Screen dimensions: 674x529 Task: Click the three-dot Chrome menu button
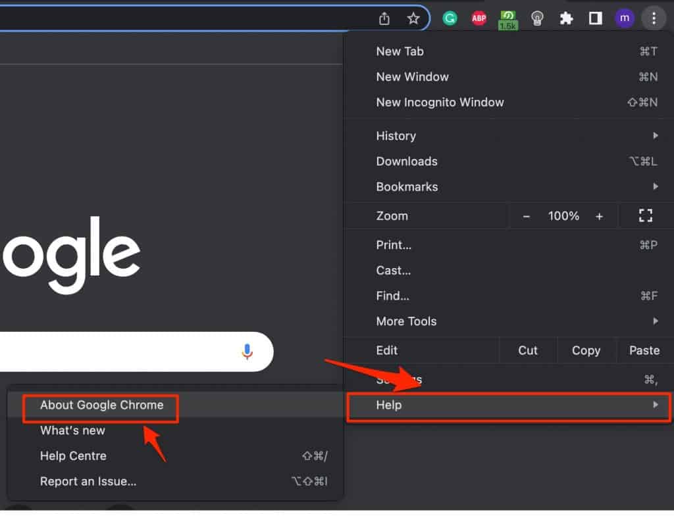pos(654,18)
